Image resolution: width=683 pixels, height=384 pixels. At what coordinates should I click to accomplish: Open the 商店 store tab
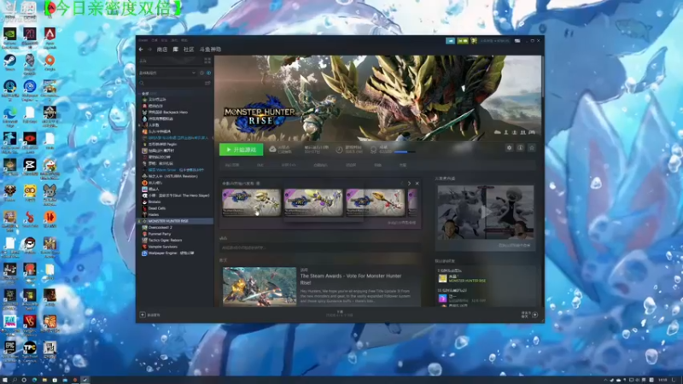[x=162, y=49]
